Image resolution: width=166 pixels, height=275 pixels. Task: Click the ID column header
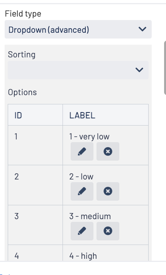(36, 115)
